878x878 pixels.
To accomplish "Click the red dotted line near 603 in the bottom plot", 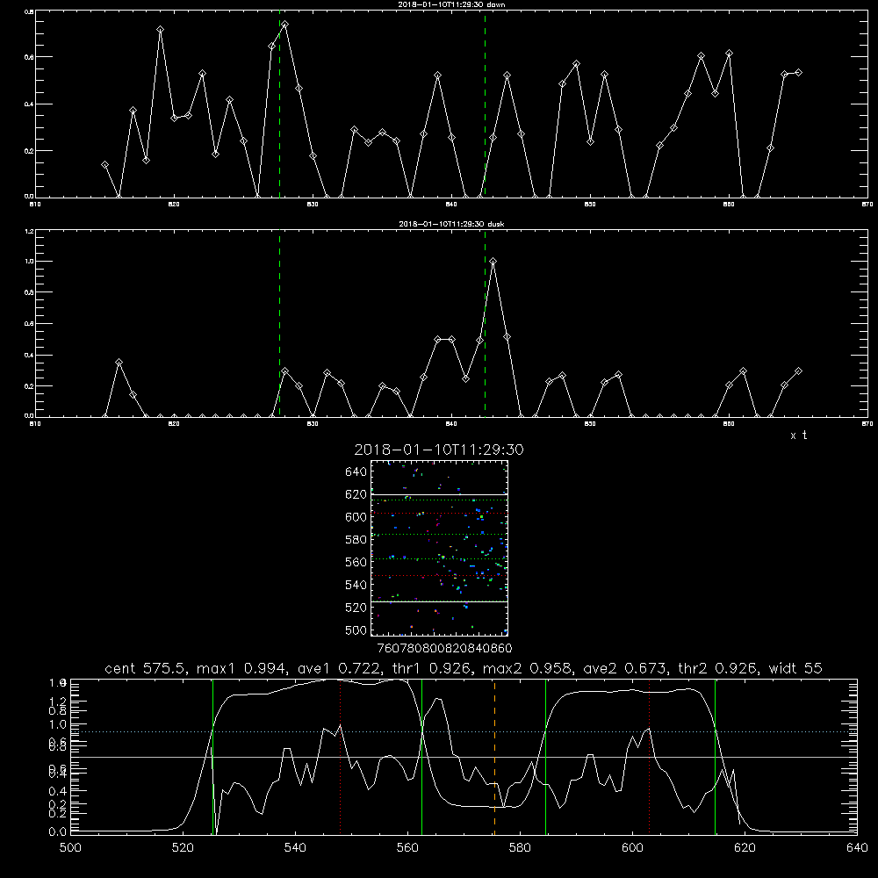I will coord(649,756).
